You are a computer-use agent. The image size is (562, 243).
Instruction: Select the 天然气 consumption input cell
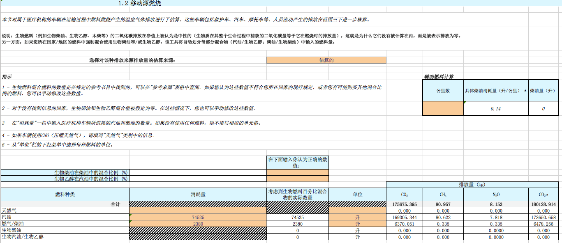[198, 210]
